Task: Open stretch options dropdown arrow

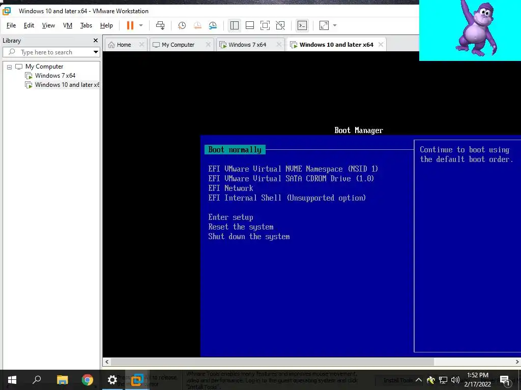Action: [x=335, y=25]
